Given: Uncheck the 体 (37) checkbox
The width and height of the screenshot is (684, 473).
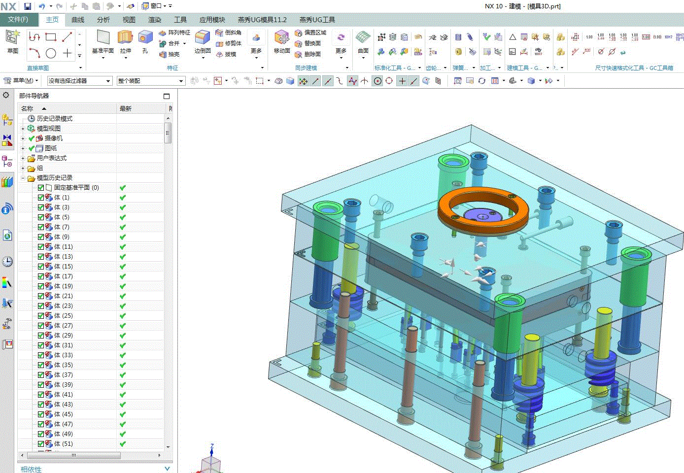Looking at the screenshot, I should click(x=41, y=375).
